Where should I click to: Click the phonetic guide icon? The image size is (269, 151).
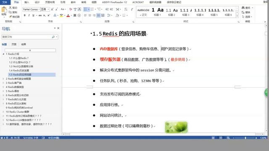pos(75,9)
